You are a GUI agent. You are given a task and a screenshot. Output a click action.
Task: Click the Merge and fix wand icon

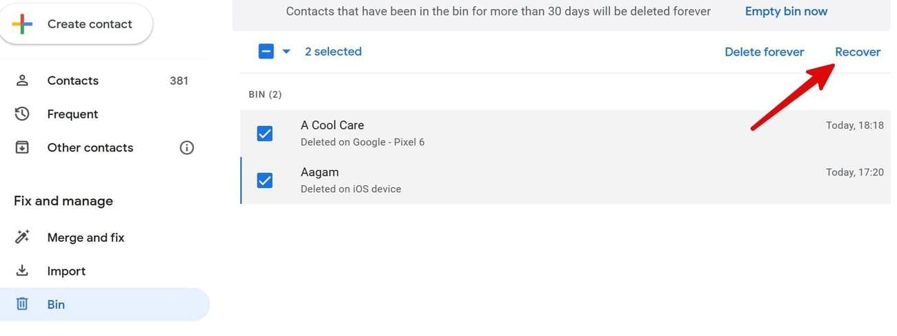pos(22,238)
